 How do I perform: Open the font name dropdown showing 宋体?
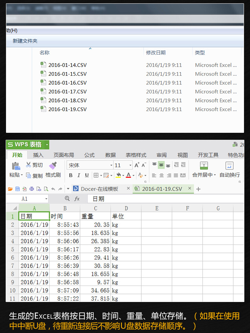(111, 165)
